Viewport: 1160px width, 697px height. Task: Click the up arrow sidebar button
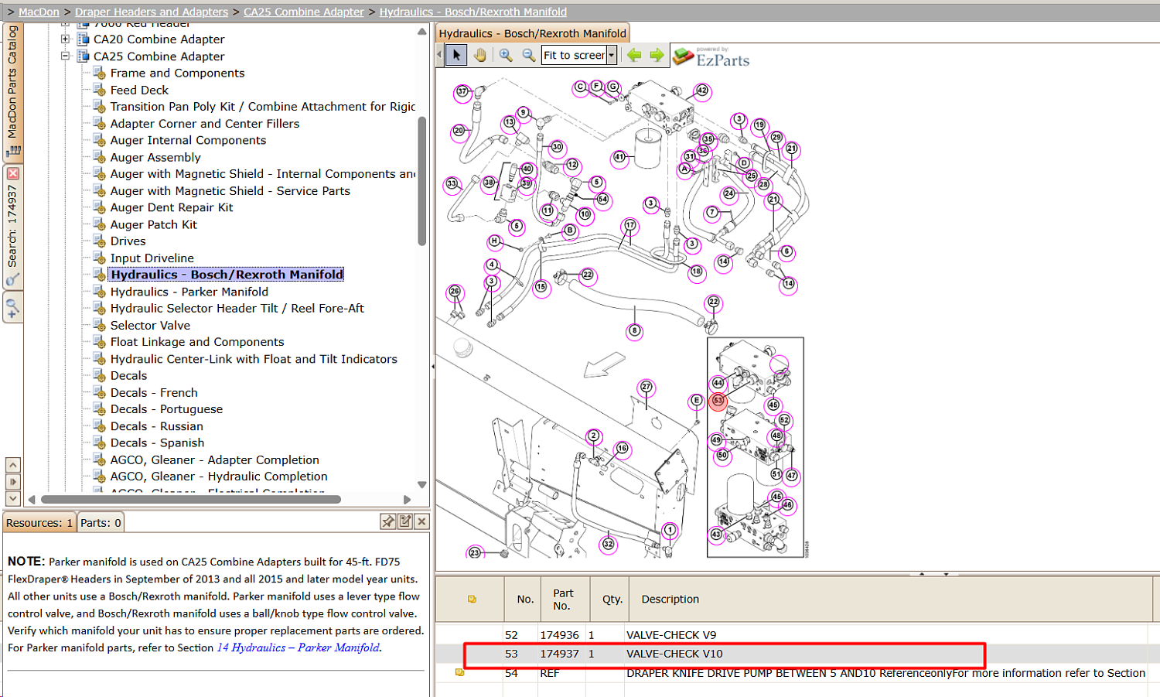click(x=13, y=465)
